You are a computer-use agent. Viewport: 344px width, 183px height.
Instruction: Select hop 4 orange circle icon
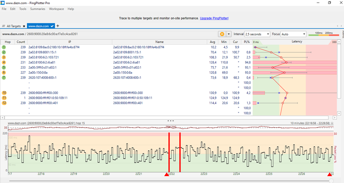tap(4, 62)
